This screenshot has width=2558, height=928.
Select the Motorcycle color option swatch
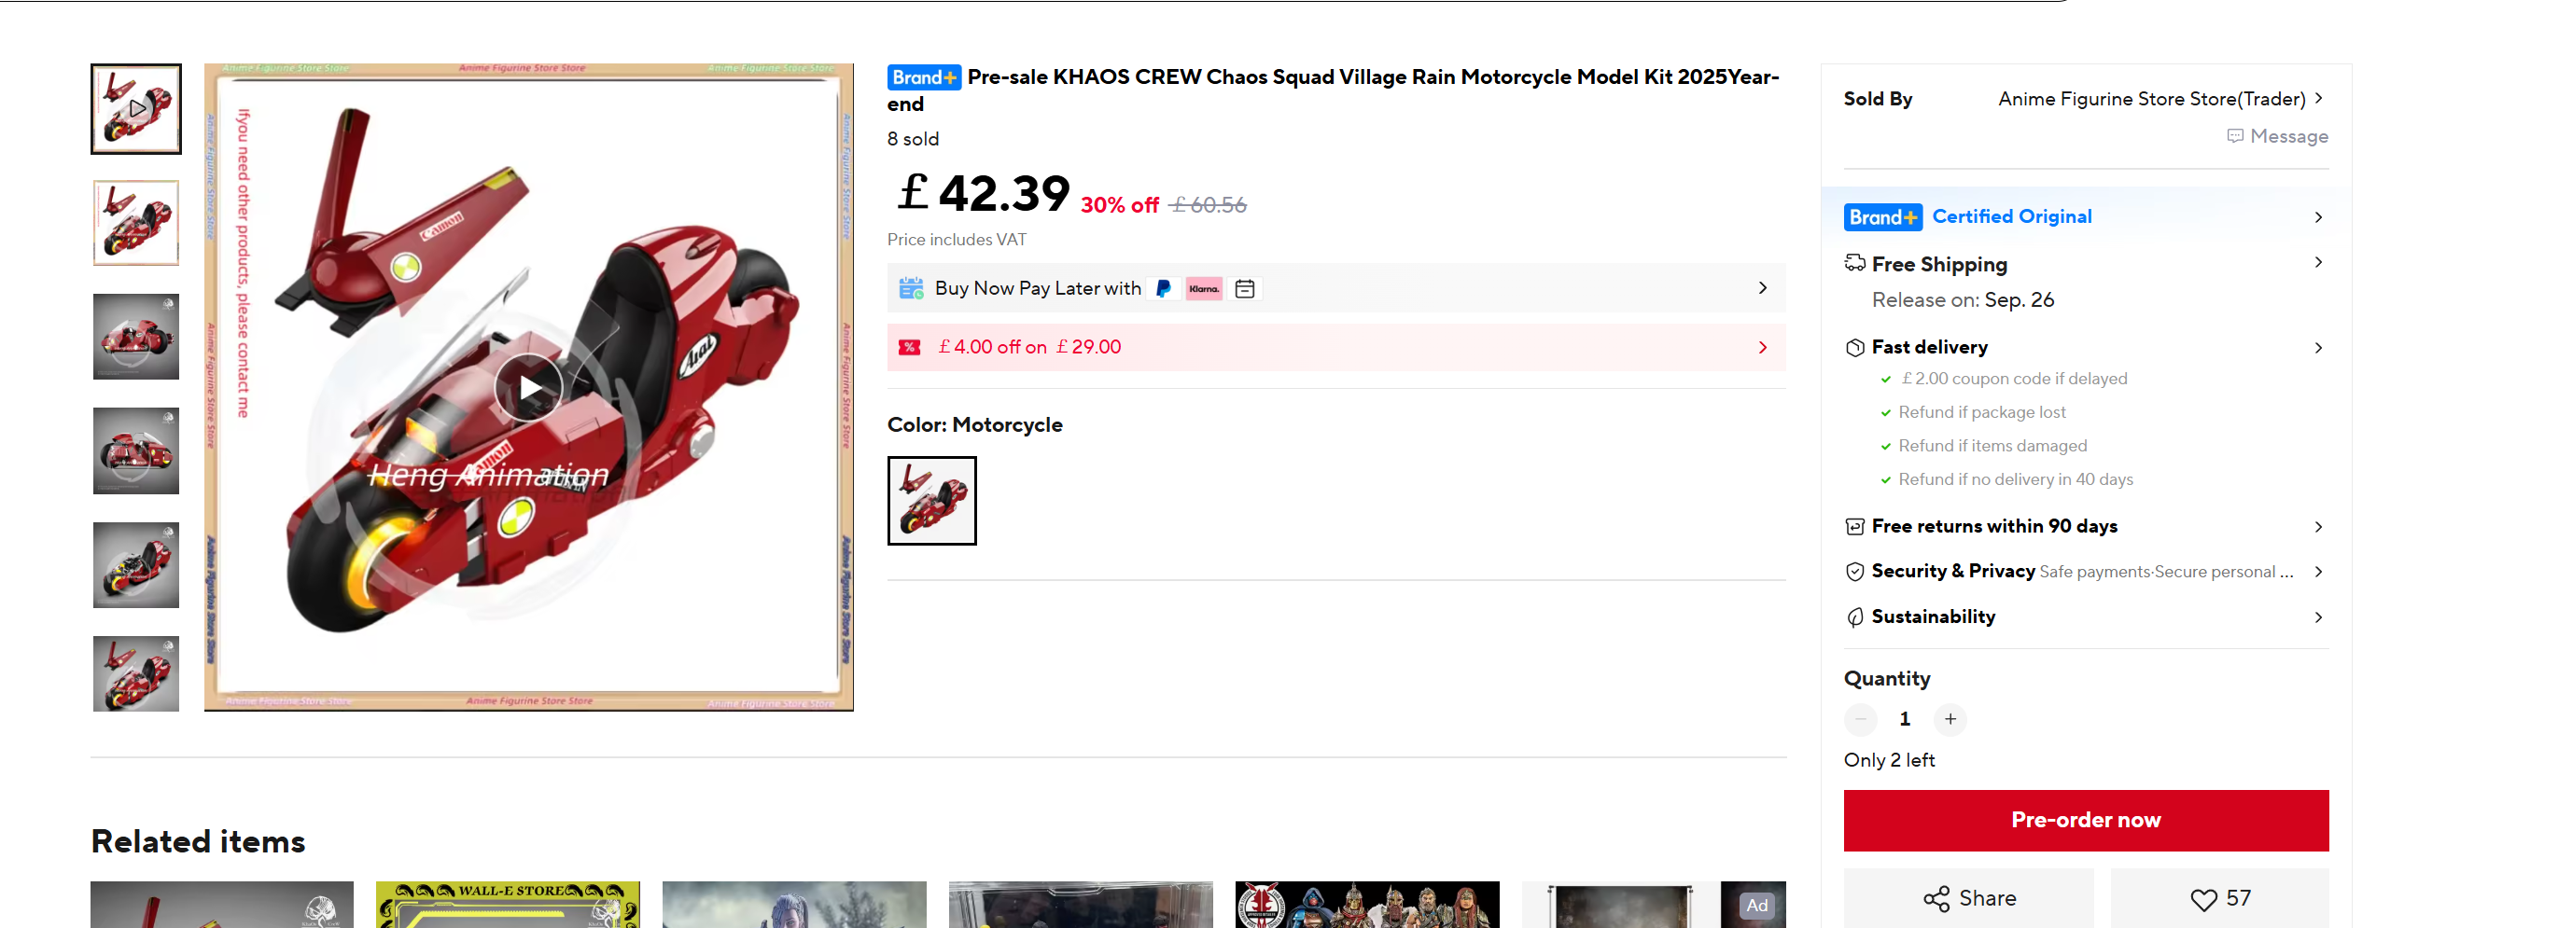point(931,500)
